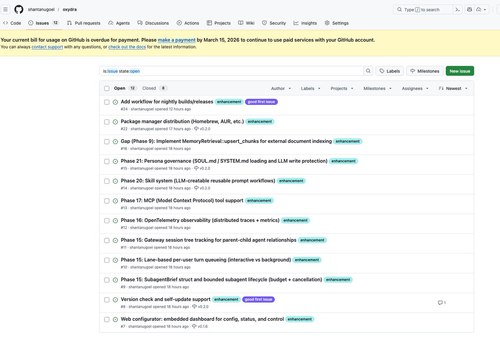The image size is (500, 339).
Task: Expand the Milestones filter dropdown
Action: (x=377, y=88)
